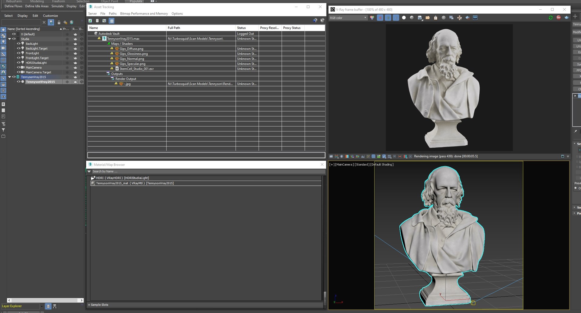This screenshot has width=581, height=313.
Task: Toggle Display Cameras filter icon in sidebar
Action: coord(3,48)
